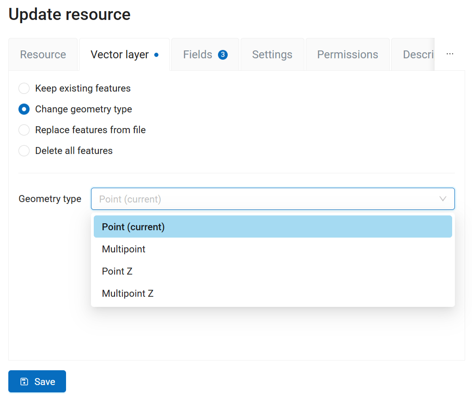Pick Point (current) from the list
Screen dimensions: 472x397
(273, 226)
